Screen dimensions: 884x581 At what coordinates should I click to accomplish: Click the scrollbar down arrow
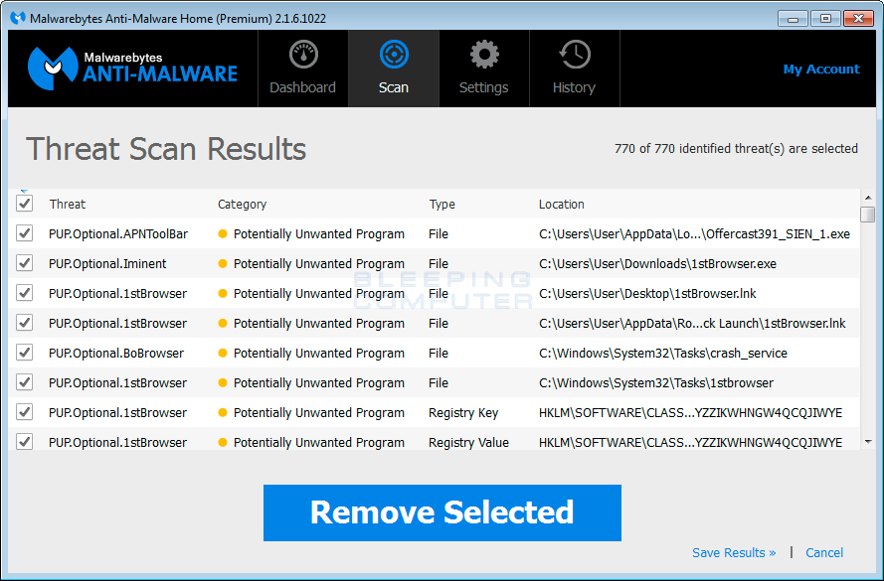point(868,442)
